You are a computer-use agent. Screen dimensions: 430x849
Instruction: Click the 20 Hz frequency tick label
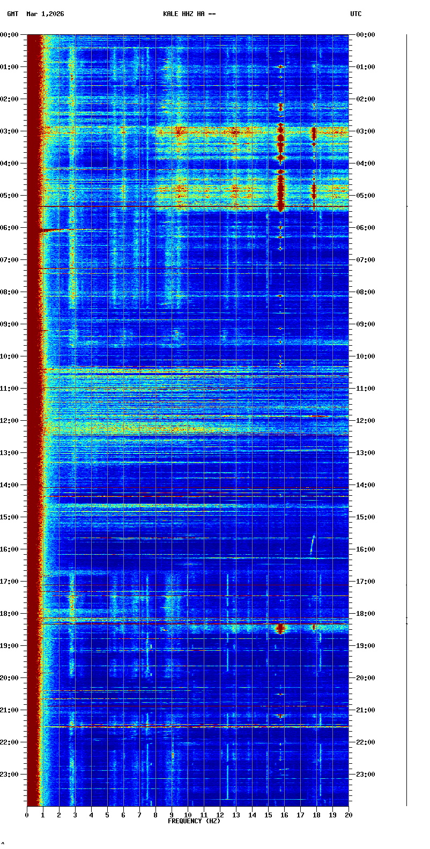[x=349, y=815]
